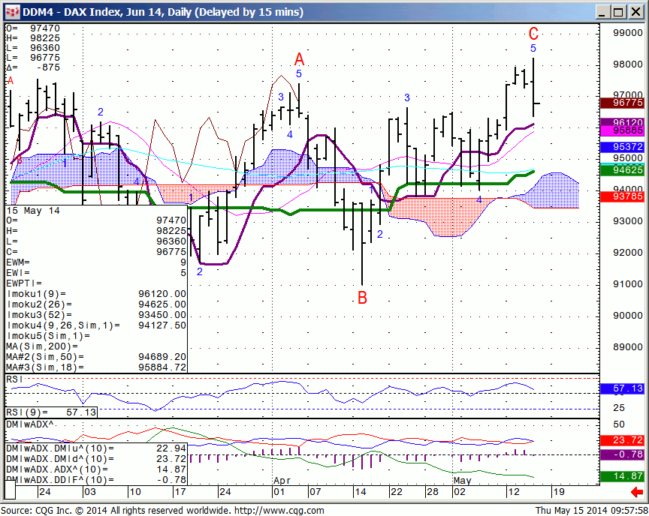The image size is (649, 516).
Task: Click the Imoku2(26)= value row
Action: point(96,304)
